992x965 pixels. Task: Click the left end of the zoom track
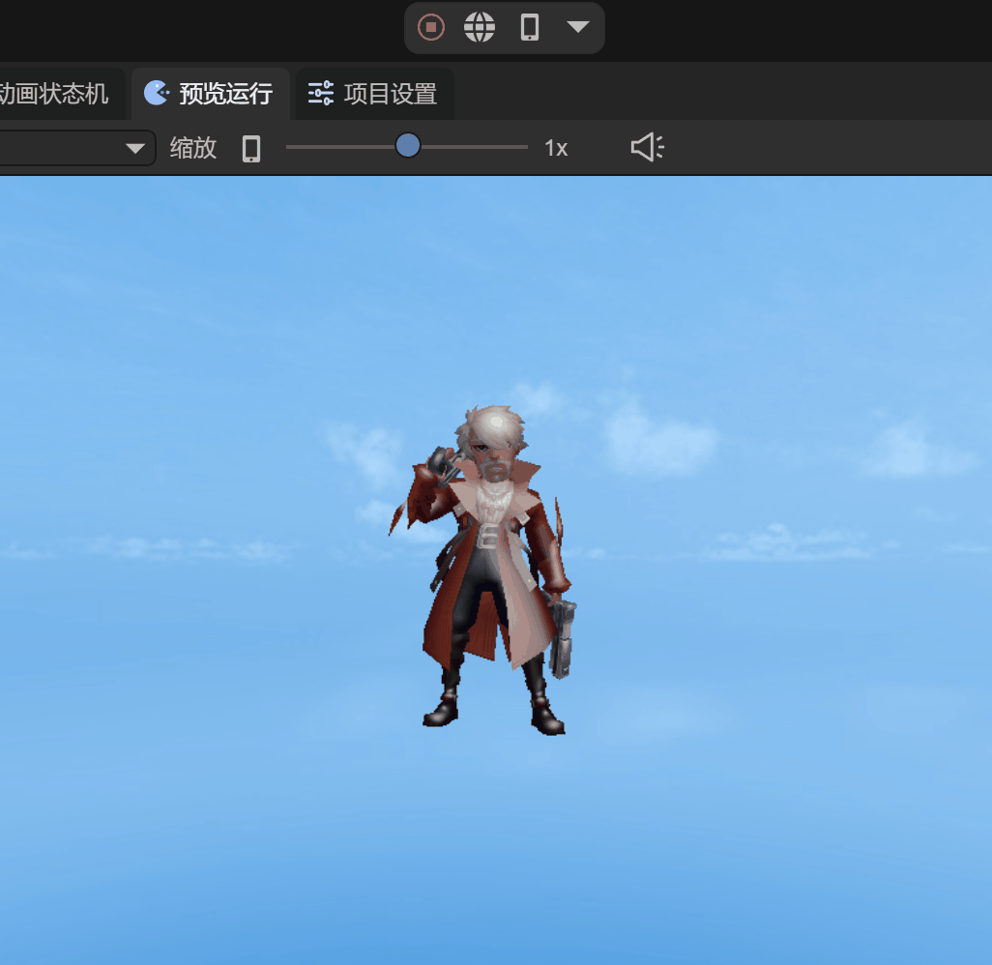(290, 147)
